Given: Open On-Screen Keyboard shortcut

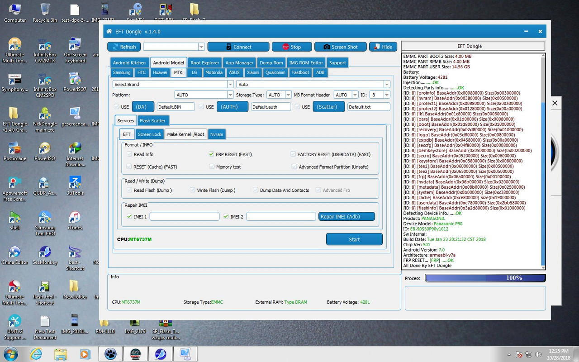Looking at the screenshot, I should click(x=75, y=50).
